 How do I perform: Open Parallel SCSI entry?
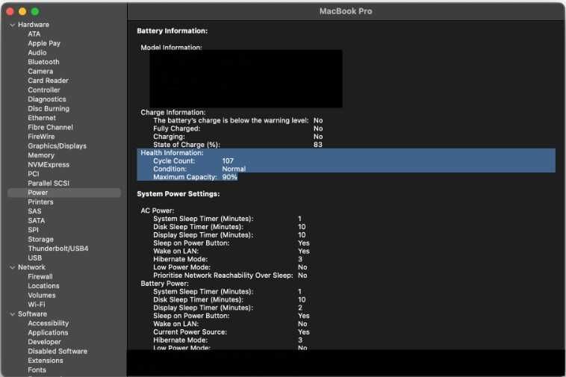coord(49,183)
